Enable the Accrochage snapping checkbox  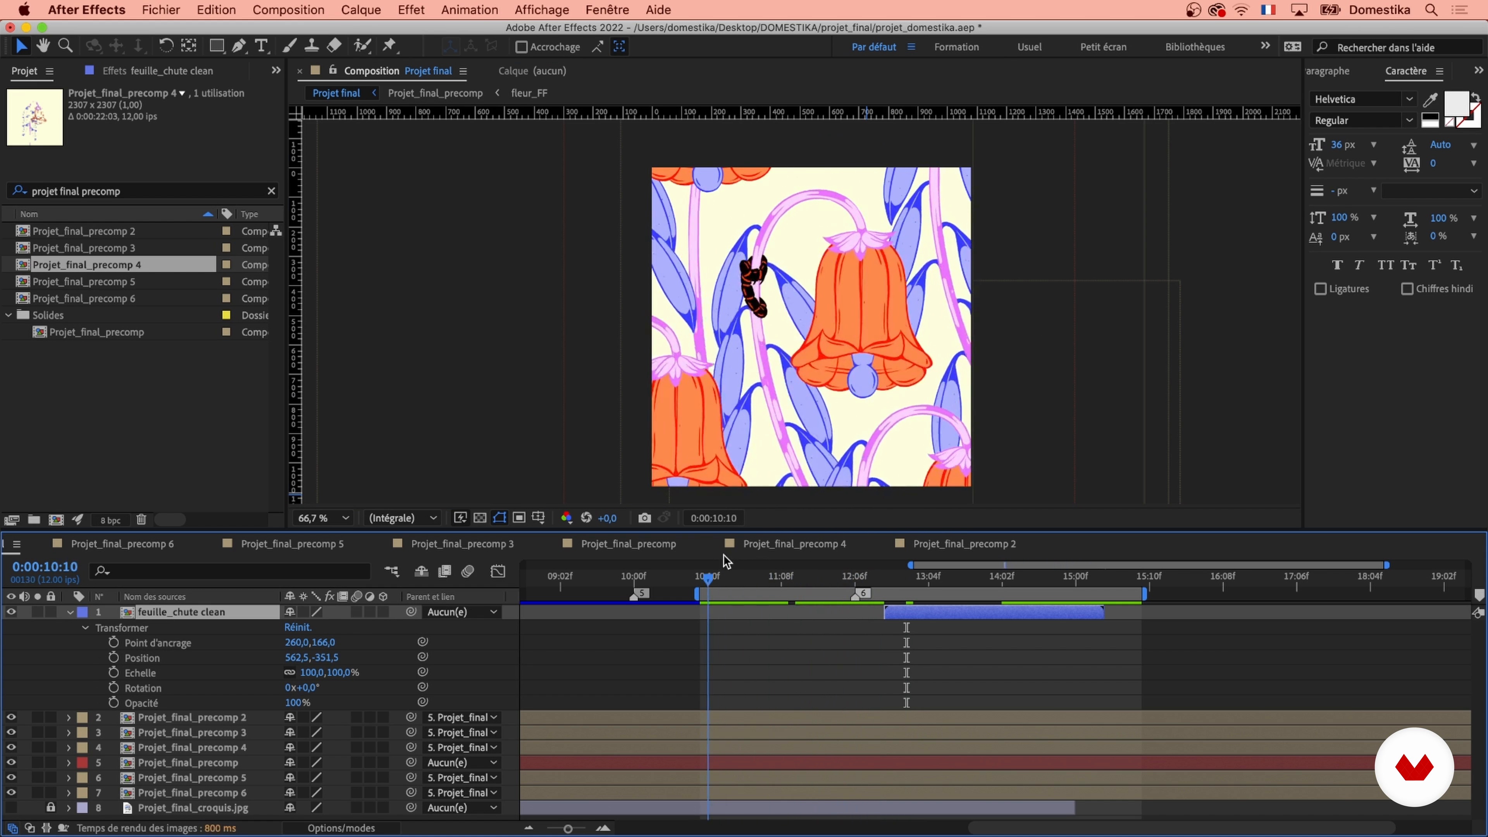(521, 47)
